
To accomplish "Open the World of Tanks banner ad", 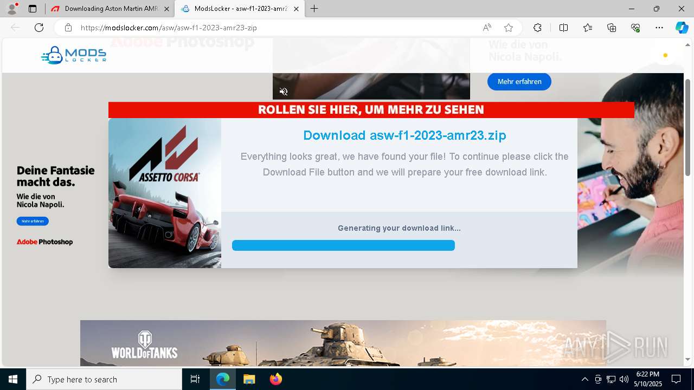I will tap(343, 343).
